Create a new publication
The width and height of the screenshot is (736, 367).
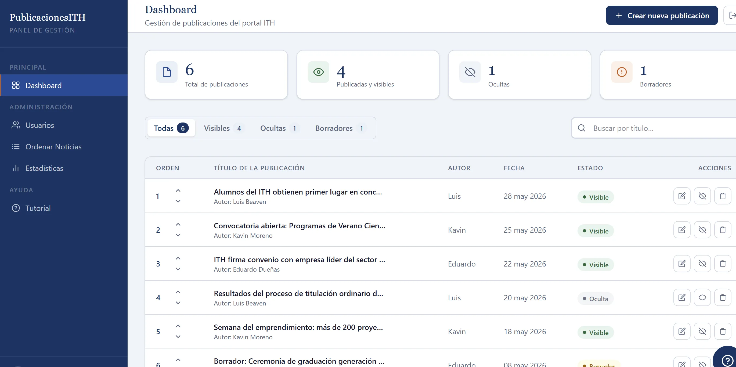[662, 15]
